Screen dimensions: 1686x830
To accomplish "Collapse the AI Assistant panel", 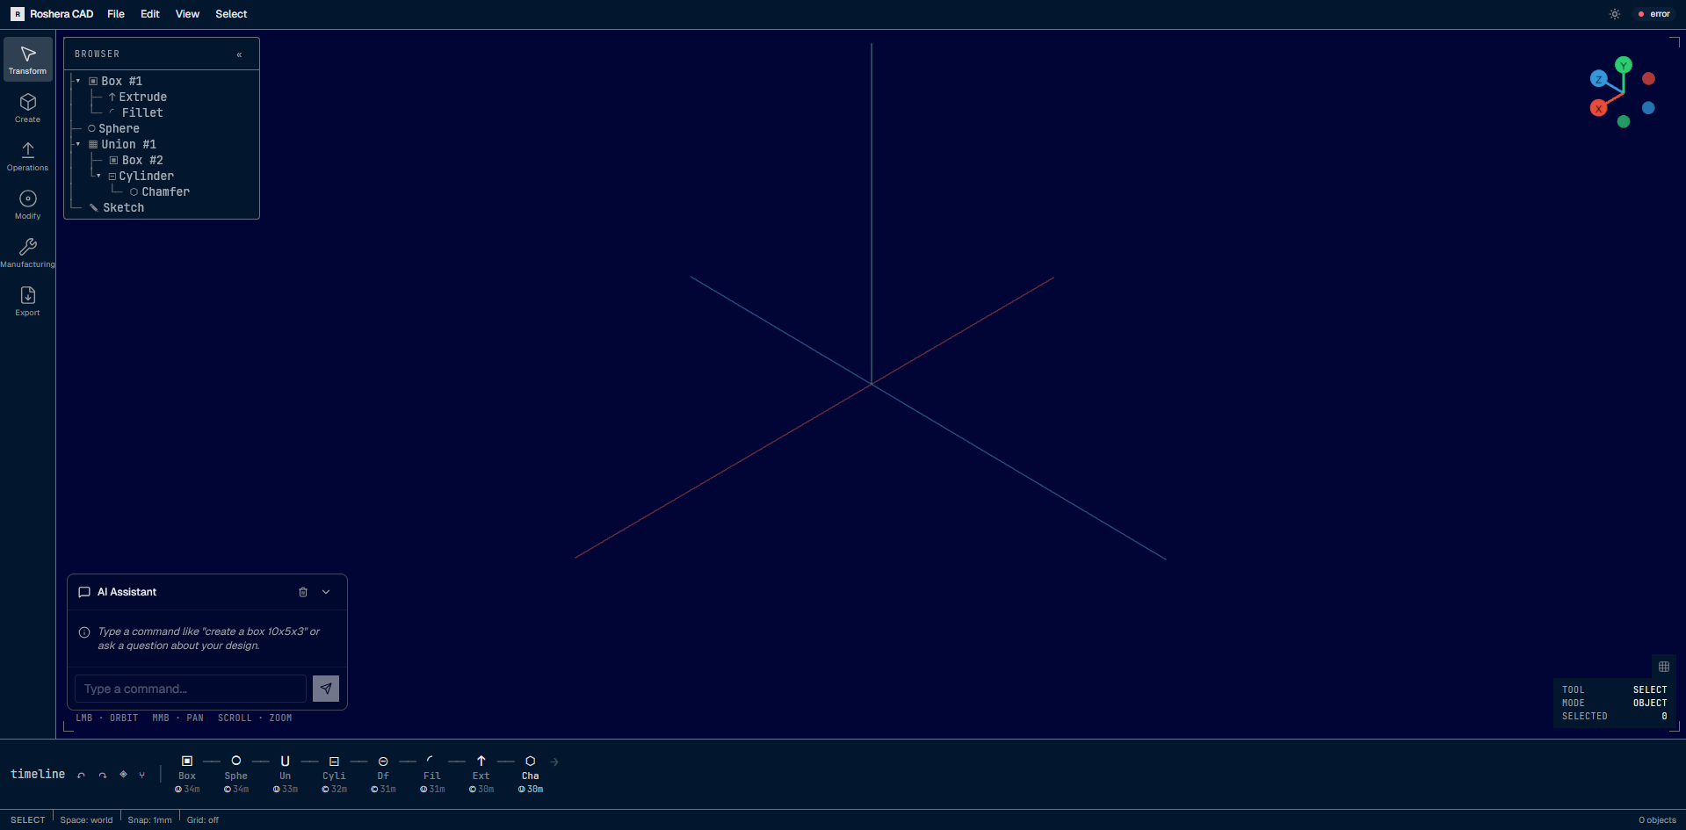I will [326, 592].
